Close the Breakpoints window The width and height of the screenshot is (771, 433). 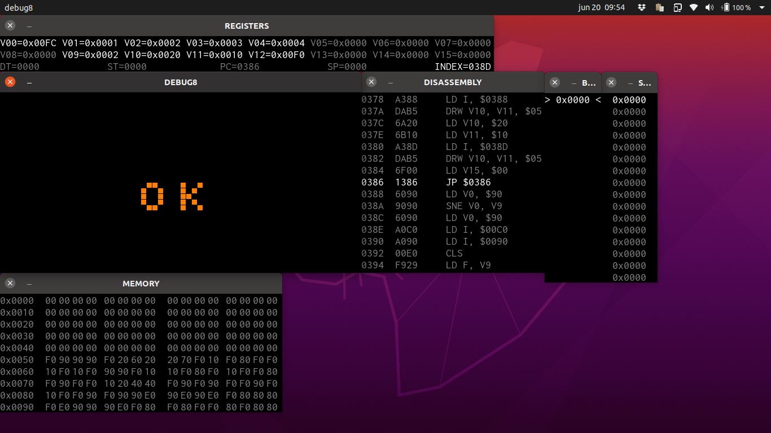tap(555, 82)
